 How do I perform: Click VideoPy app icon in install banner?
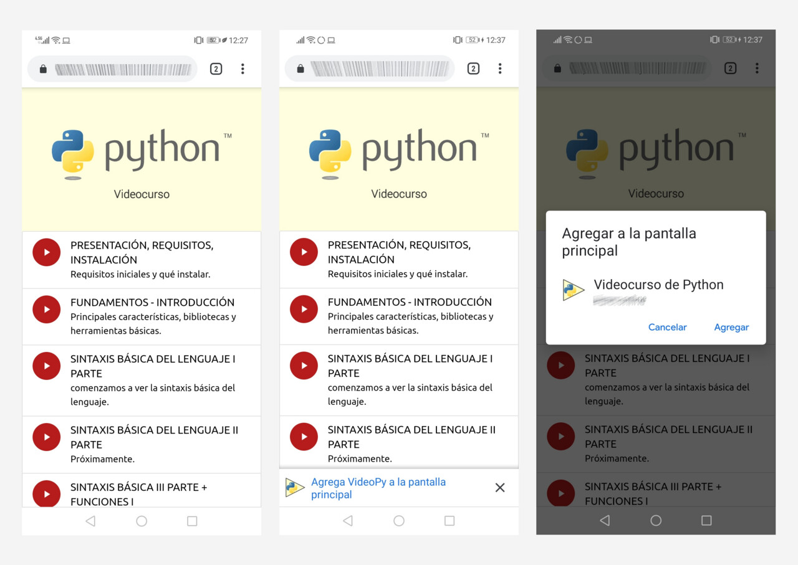click(x=295, y=488)
